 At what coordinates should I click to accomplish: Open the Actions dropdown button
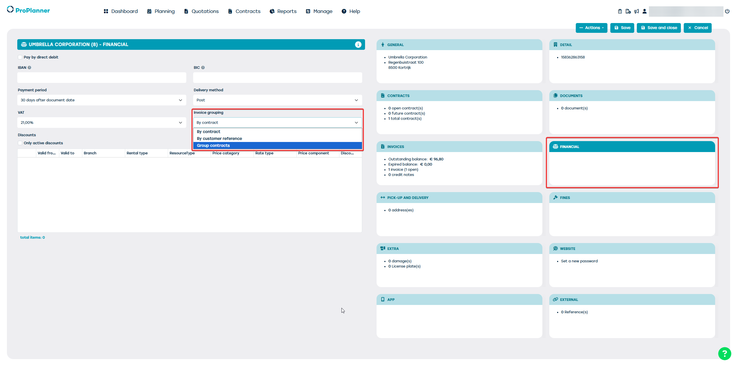pyautogui.click(x=591, y=28)
